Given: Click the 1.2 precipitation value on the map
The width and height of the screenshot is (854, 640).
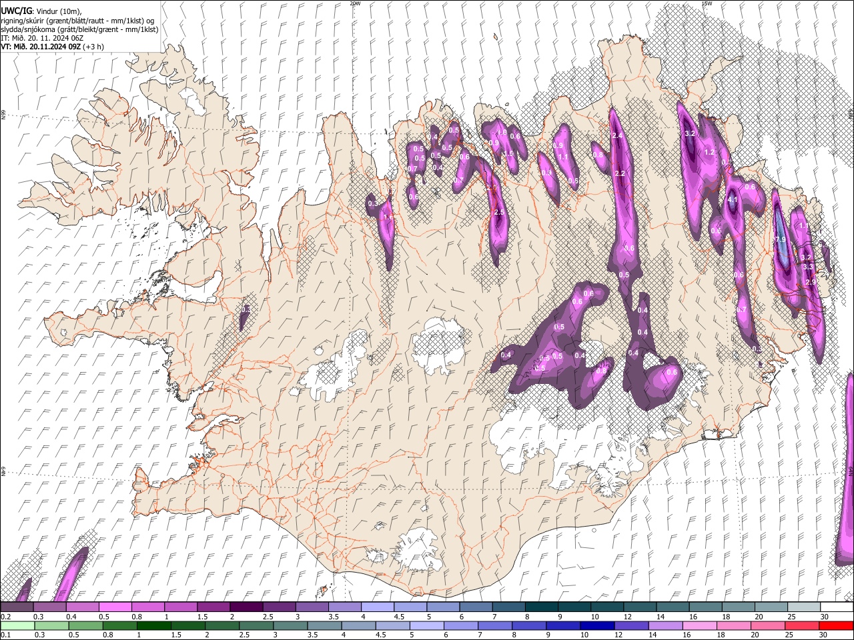Looking at the screenshot, I should click(709, 153).
